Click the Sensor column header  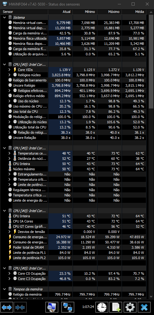click(25, 12)
